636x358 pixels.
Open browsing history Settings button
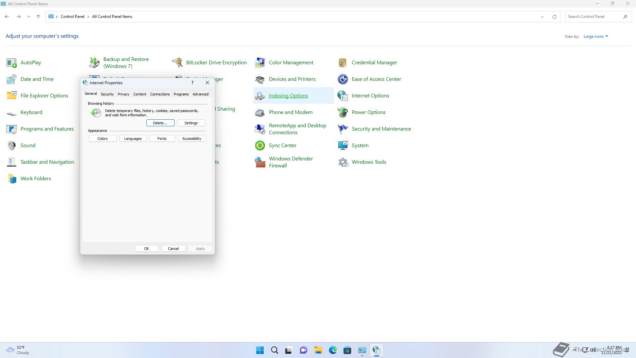click(191, 123)
